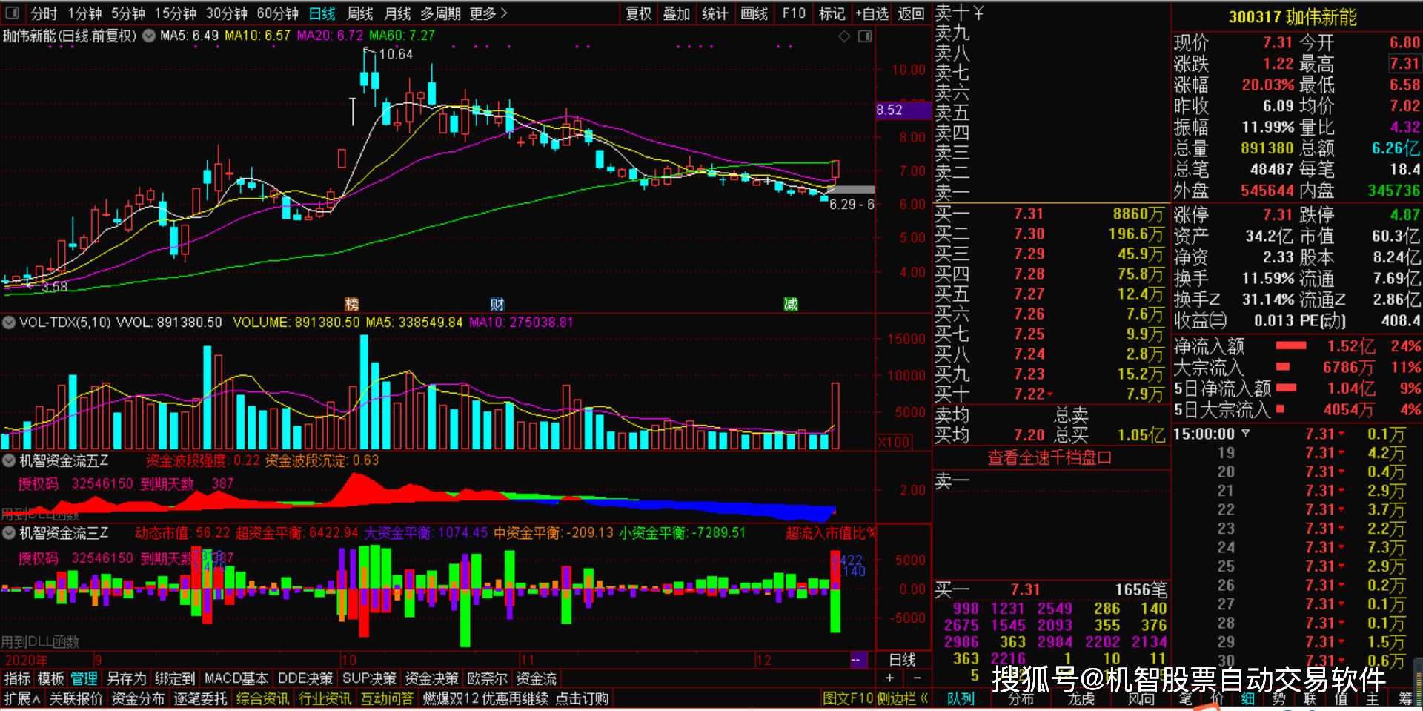Click the 叠加 overlay button

click(677, 13)
